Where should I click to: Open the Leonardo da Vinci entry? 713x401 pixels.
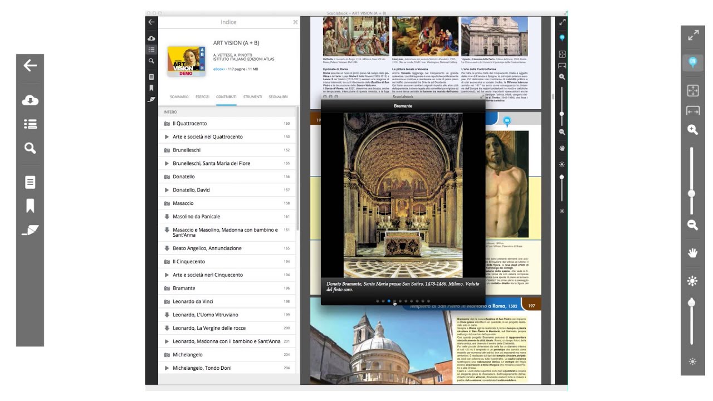coord(227,301)
